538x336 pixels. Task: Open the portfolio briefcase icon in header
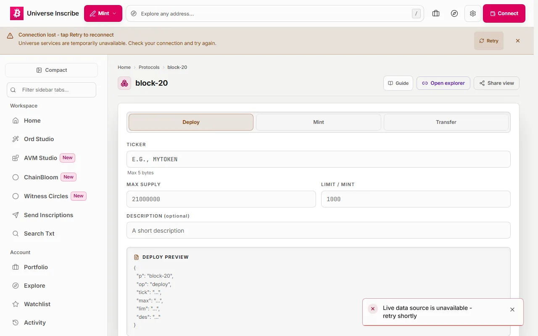pyautogui.click(x=436, y=13)
